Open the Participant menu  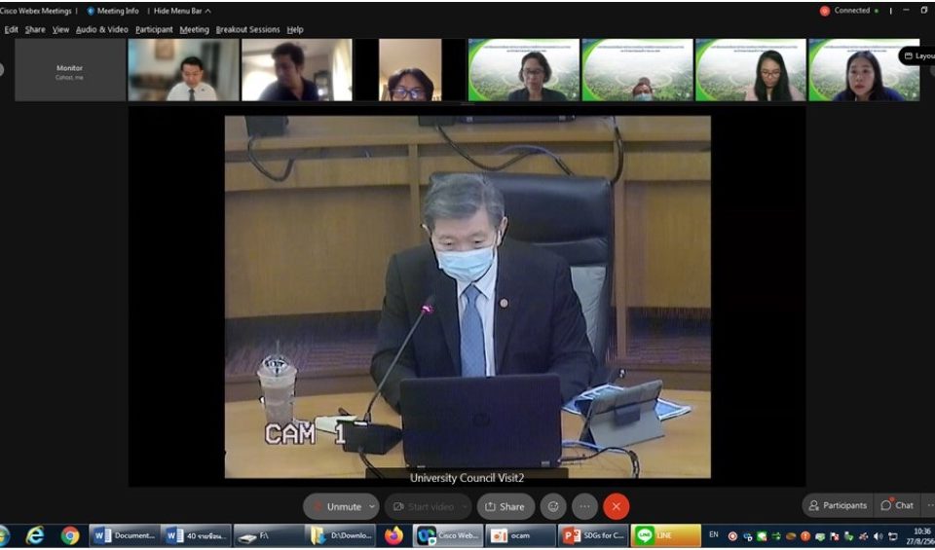(154, 29)
